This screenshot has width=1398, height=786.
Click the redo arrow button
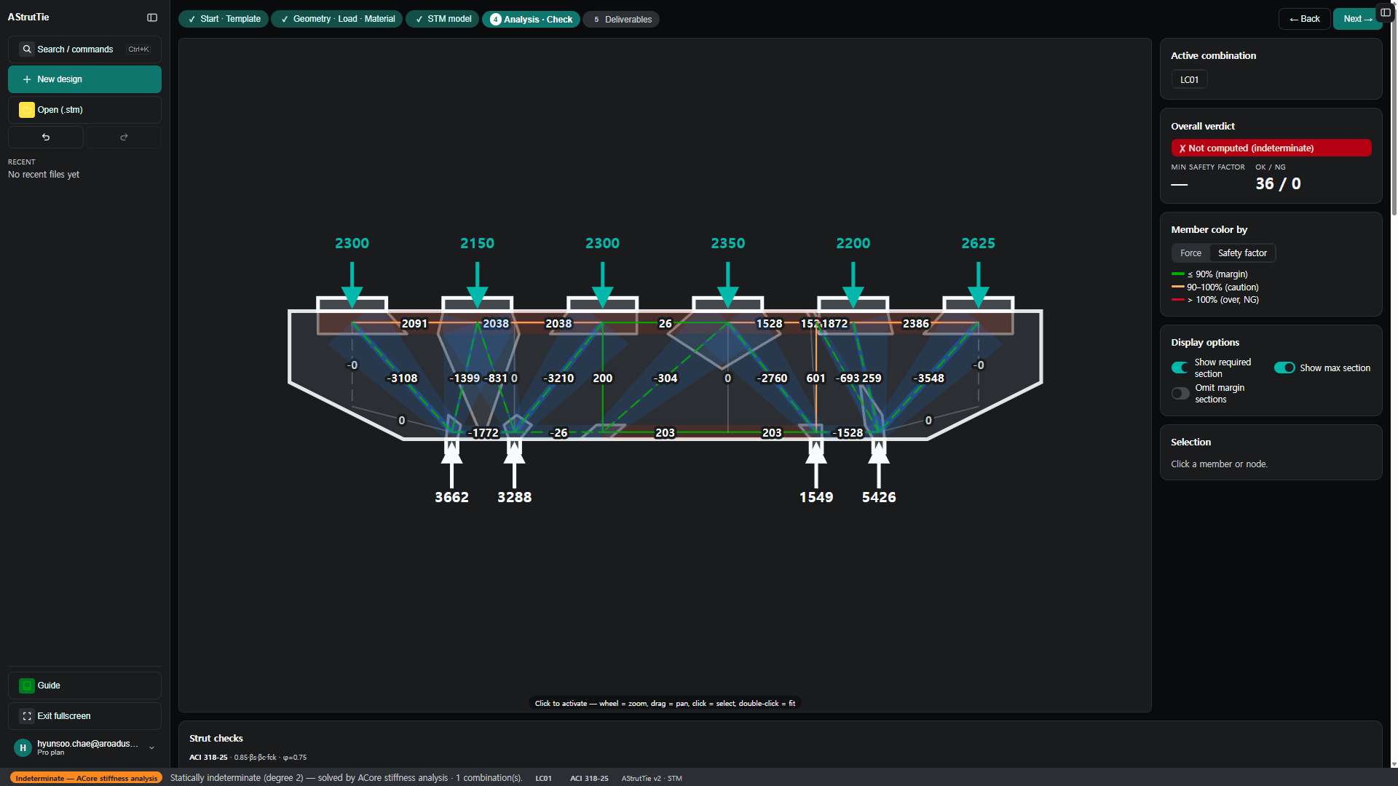[124, 137]
